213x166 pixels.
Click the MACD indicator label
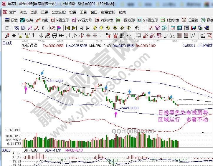click(6, 151)
